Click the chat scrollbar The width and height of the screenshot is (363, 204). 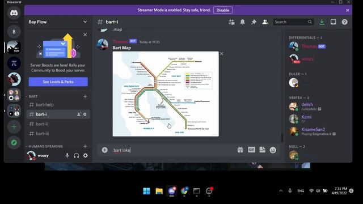[282, 138]
